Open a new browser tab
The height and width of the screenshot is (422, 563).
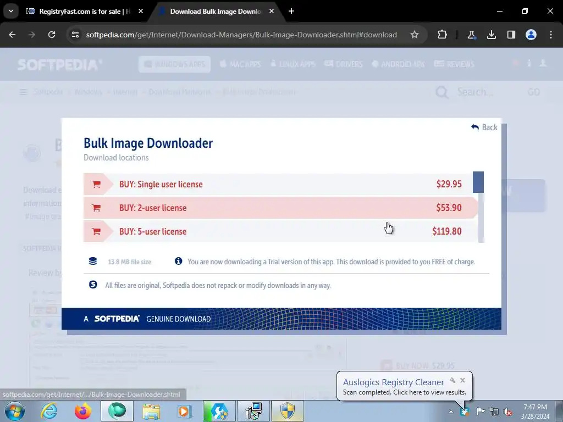click(291, 11)
